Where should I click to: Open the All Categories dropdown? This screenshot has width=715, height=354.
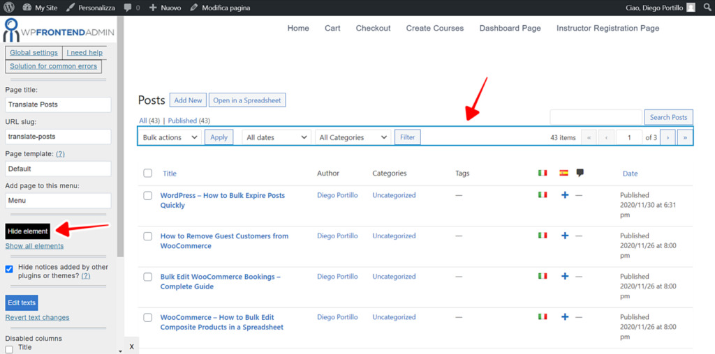353,137
